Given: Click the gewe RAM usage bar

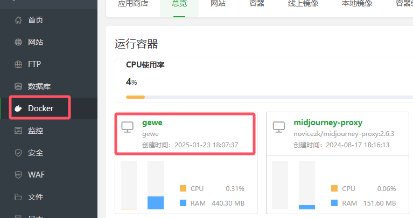Looking at the screenshot, I should 156,185.
